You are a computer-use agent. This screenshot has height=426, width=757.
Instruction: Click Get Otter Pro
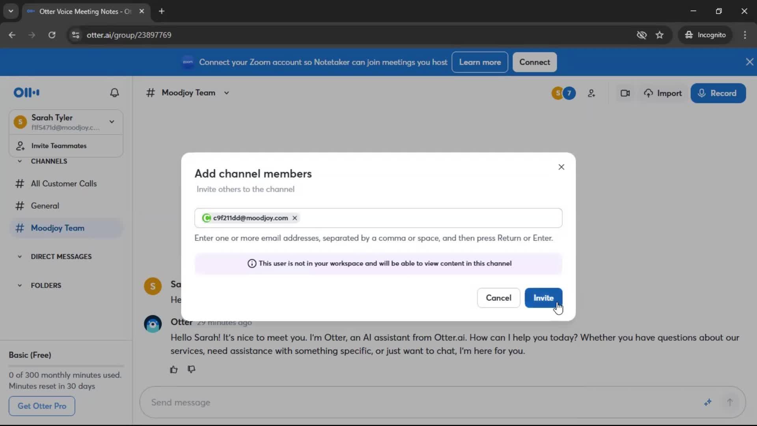pyautogui.click(x=42, y=406)
